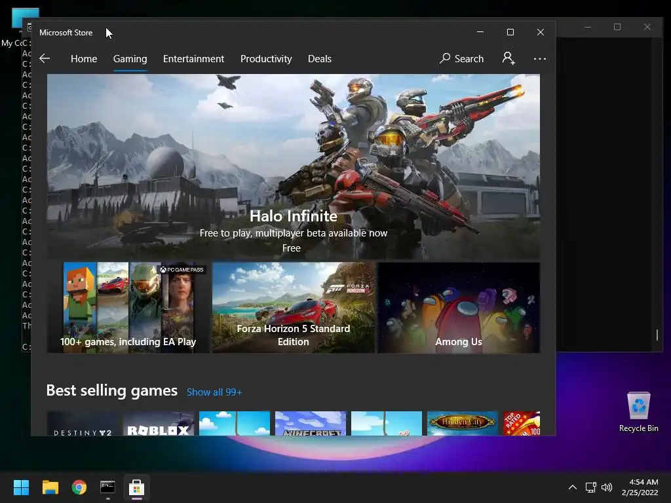Viewport: 671px width, 503px height.
Task: Switch to the Entertainment tab
Action: [x=193, y=58]
